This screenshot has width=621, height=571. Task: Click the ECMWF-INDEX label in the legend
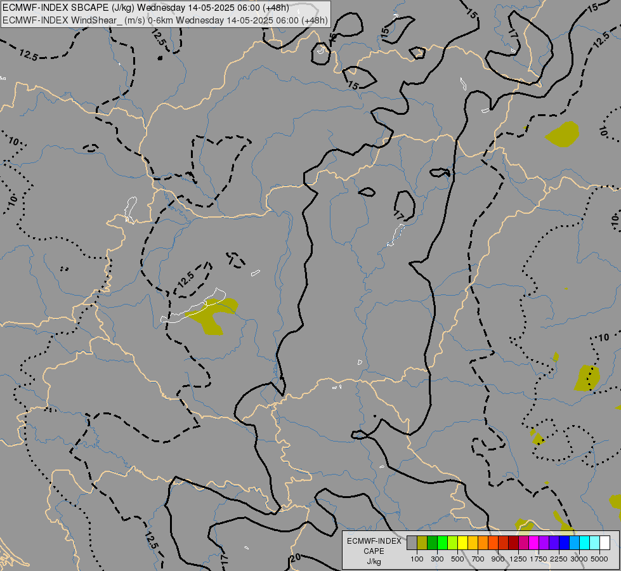coord(374,541)
